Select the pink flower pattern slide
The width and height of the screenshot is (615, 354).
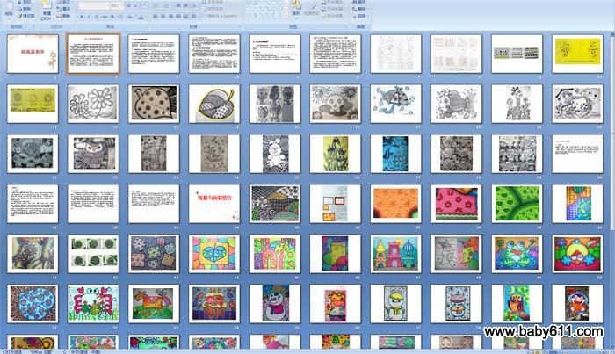(x=456, y=204)
